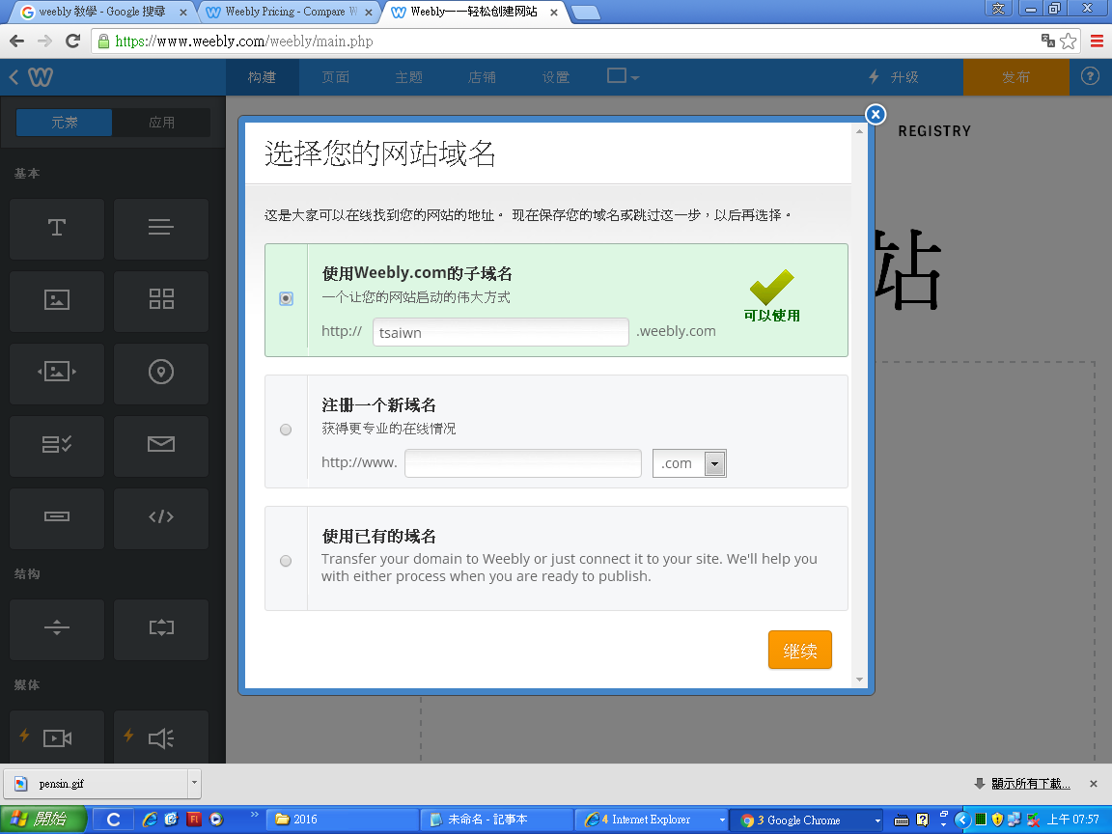1112x834 pixels.
Task: Switch to the 元素 (Elements) sidebar tab
Action: point(64,123)
